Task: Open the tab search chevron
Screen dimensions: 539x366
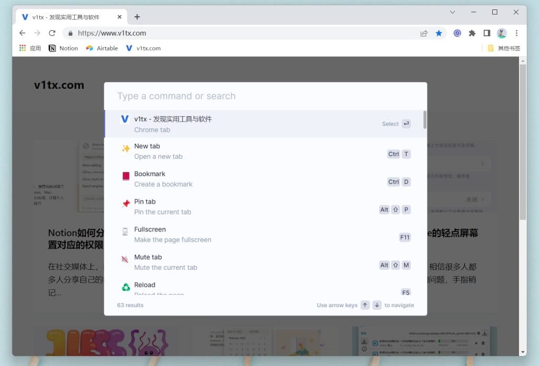Action: tap(452, 12)
